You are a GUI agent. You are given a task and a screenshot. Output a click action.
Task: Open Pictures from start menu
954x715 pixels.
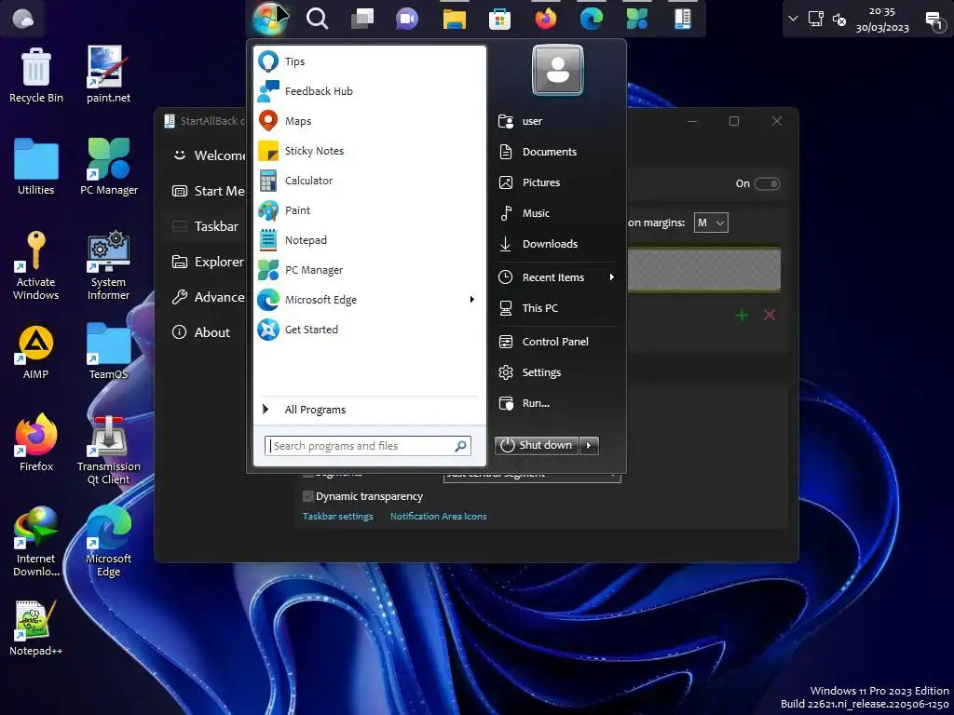pyautogui.click(x=555, y=182)
